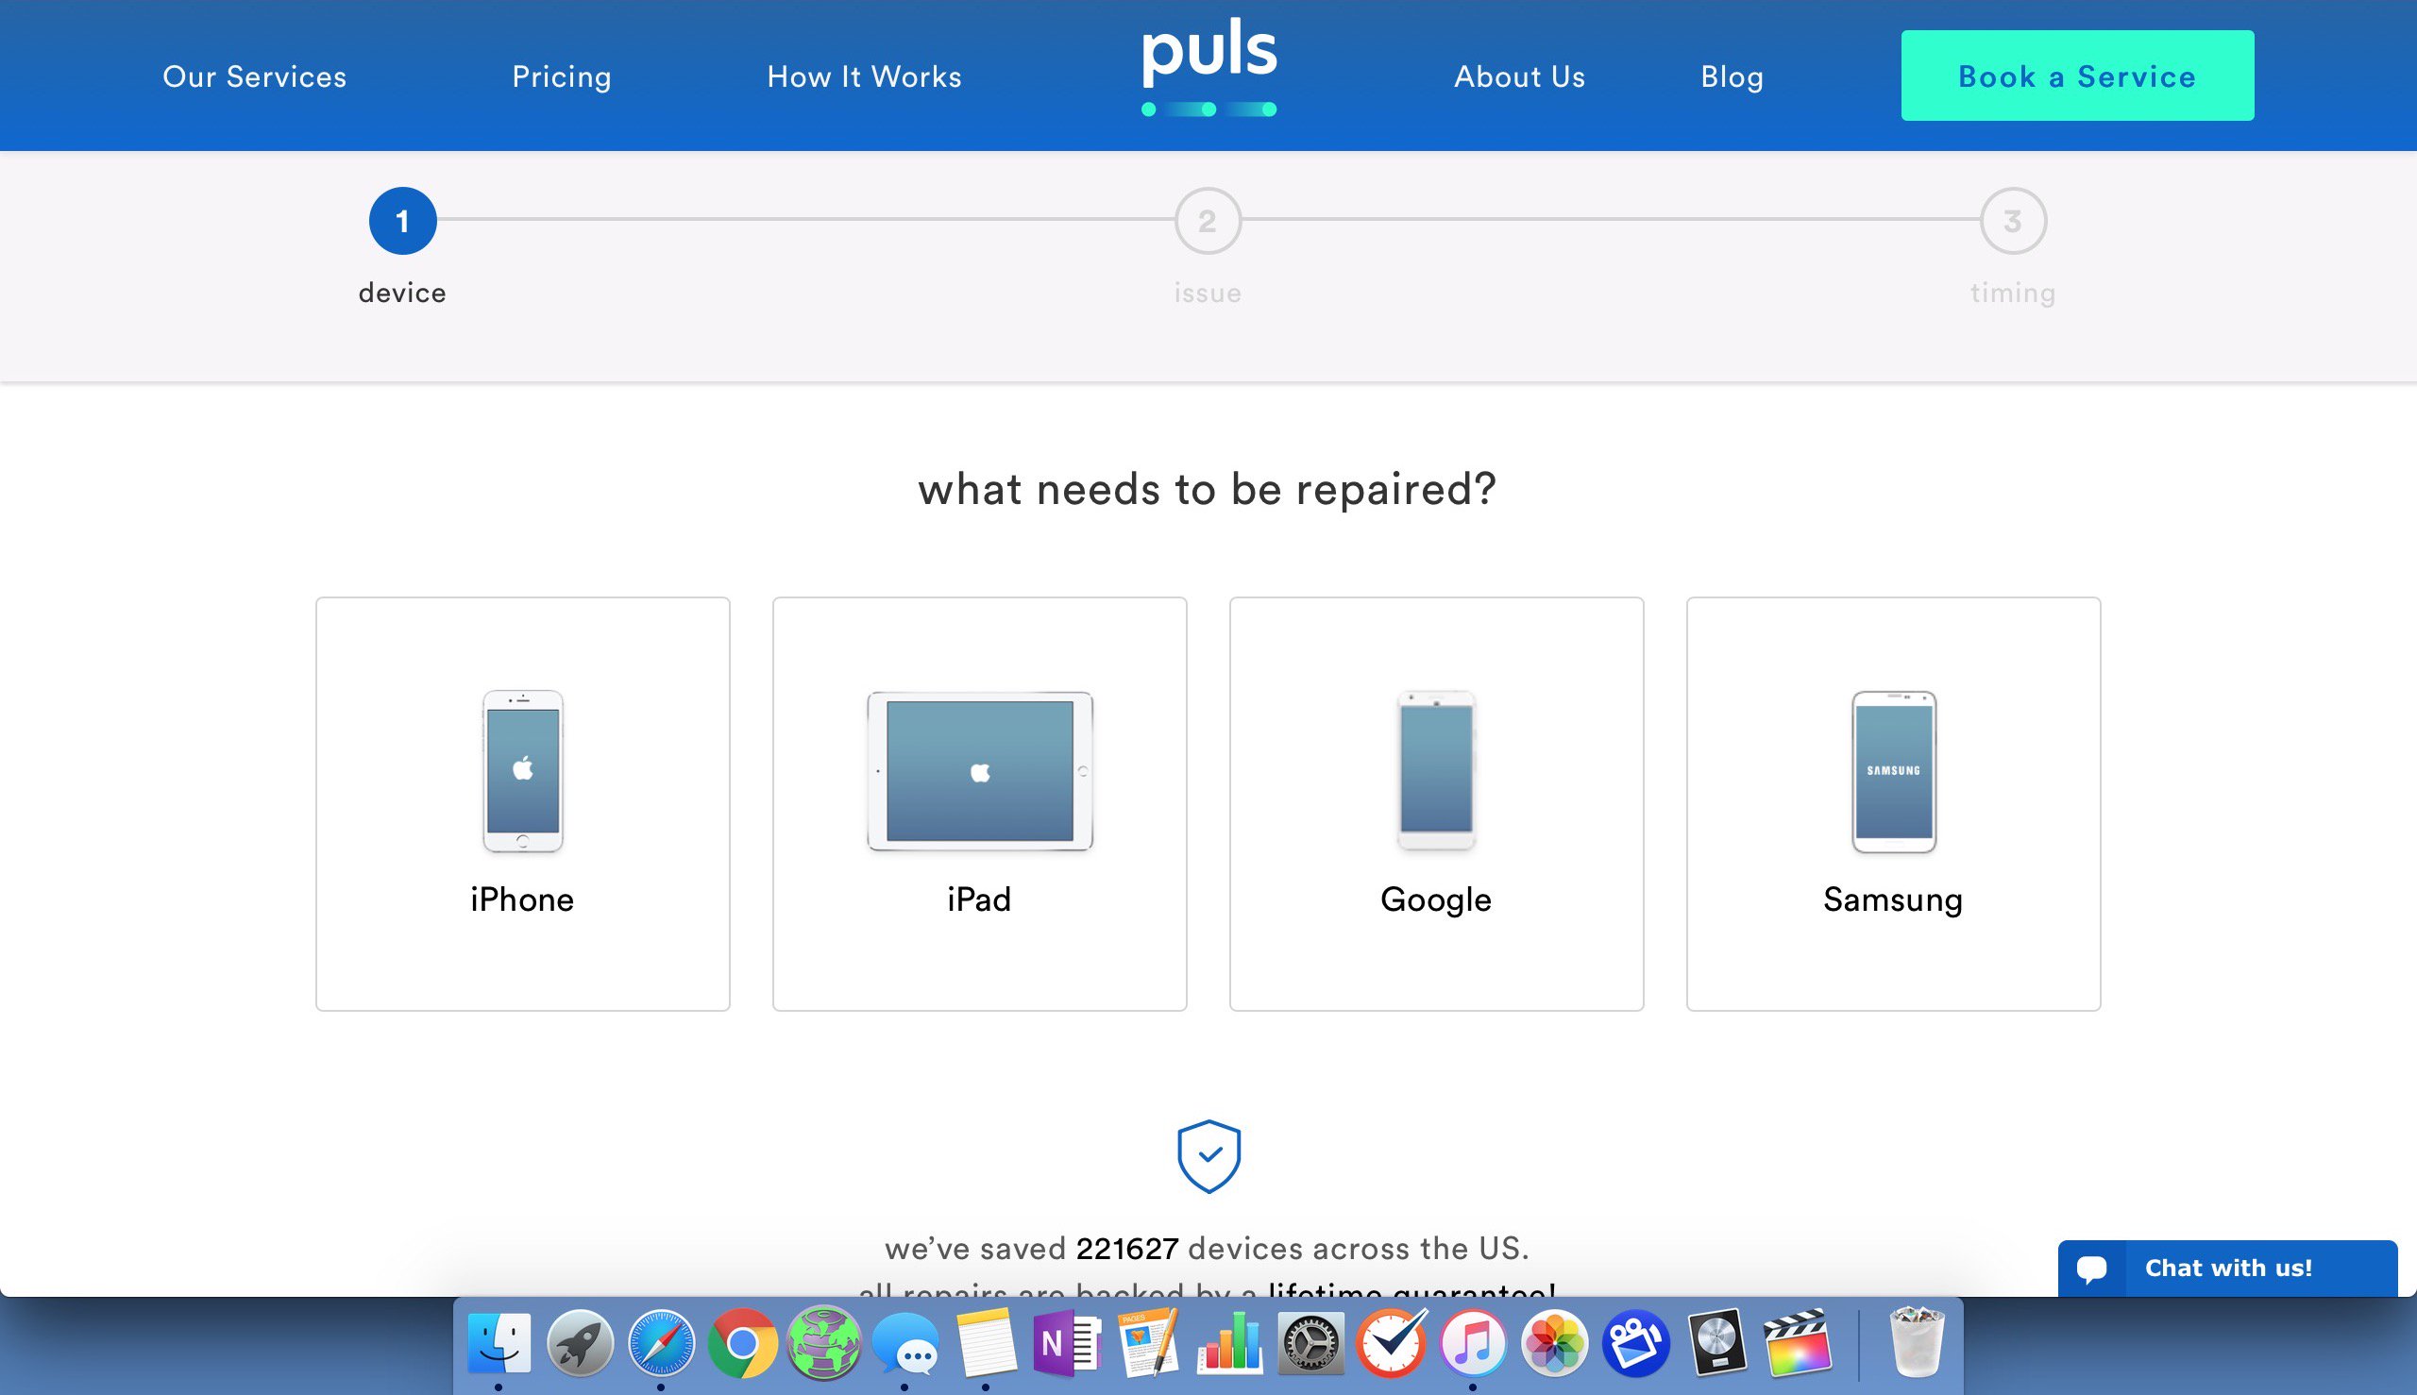The width and height of the screenshot is (2417, 1395).
Task: Click the Google phone image
Action: point(1437,770)
